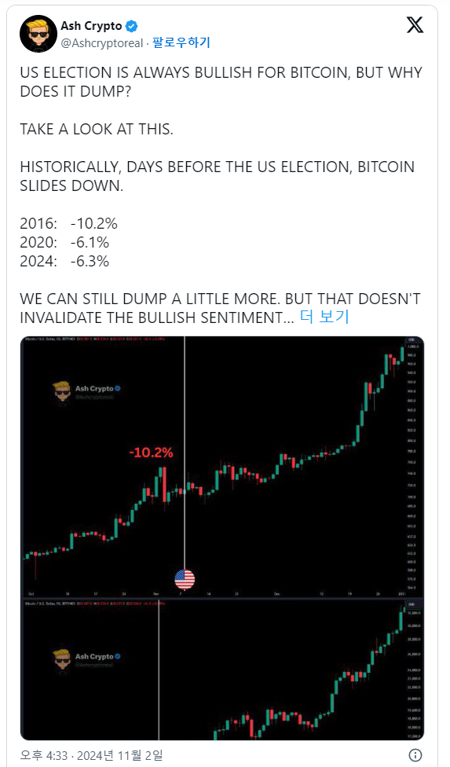The width and height of the screenshot is (450, 767).
Task: Open the upper 2016 Bitcoin chart image
Action: (x=222, y=466)
